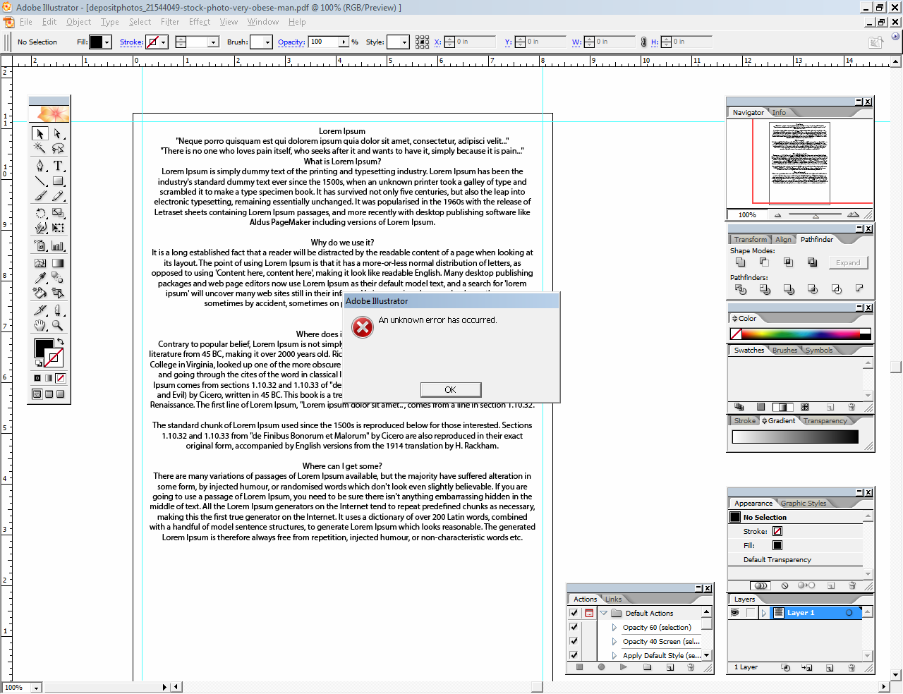
Task: Swap fill and stroke colors
Action: 61,341
